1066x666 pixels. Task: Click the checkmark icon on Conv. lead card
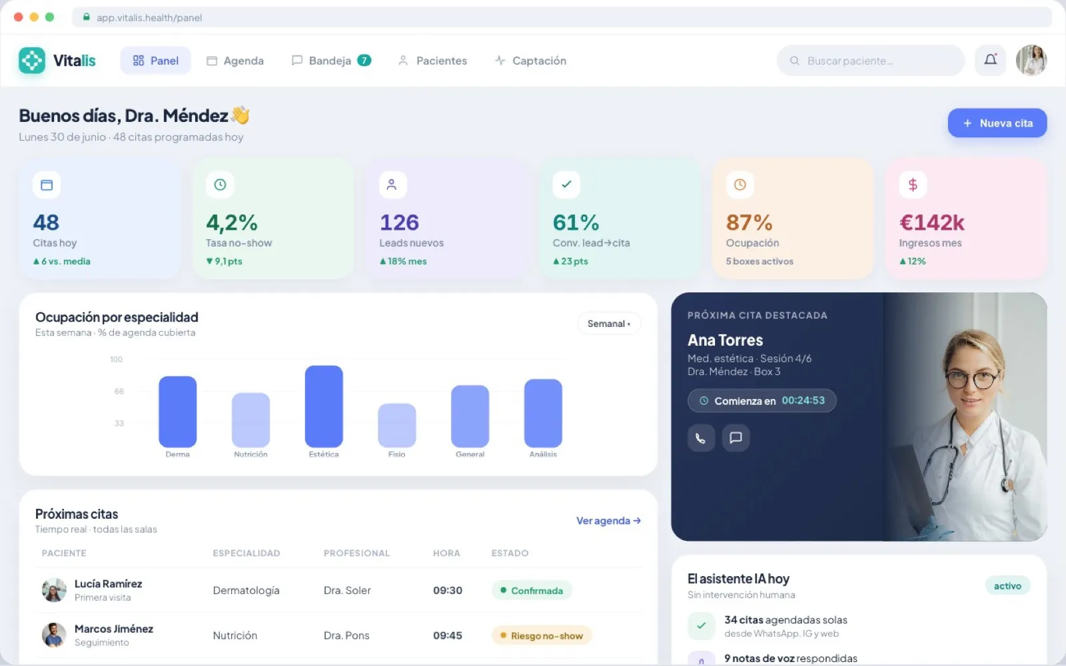point(566,184)
